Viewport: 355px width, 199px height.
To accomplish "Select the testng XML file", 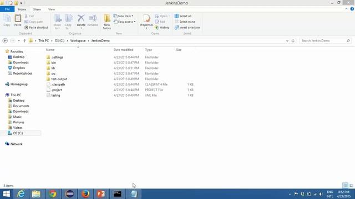I will (x=55, y=95).
